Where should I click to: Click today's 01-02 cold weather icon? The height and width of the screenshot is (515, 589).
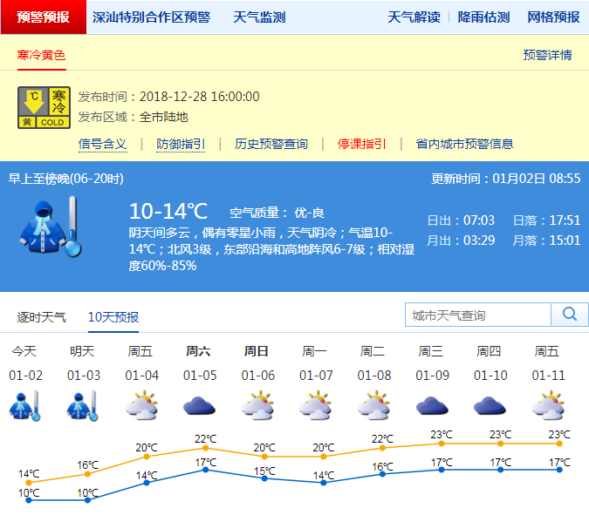coord(24,406)
